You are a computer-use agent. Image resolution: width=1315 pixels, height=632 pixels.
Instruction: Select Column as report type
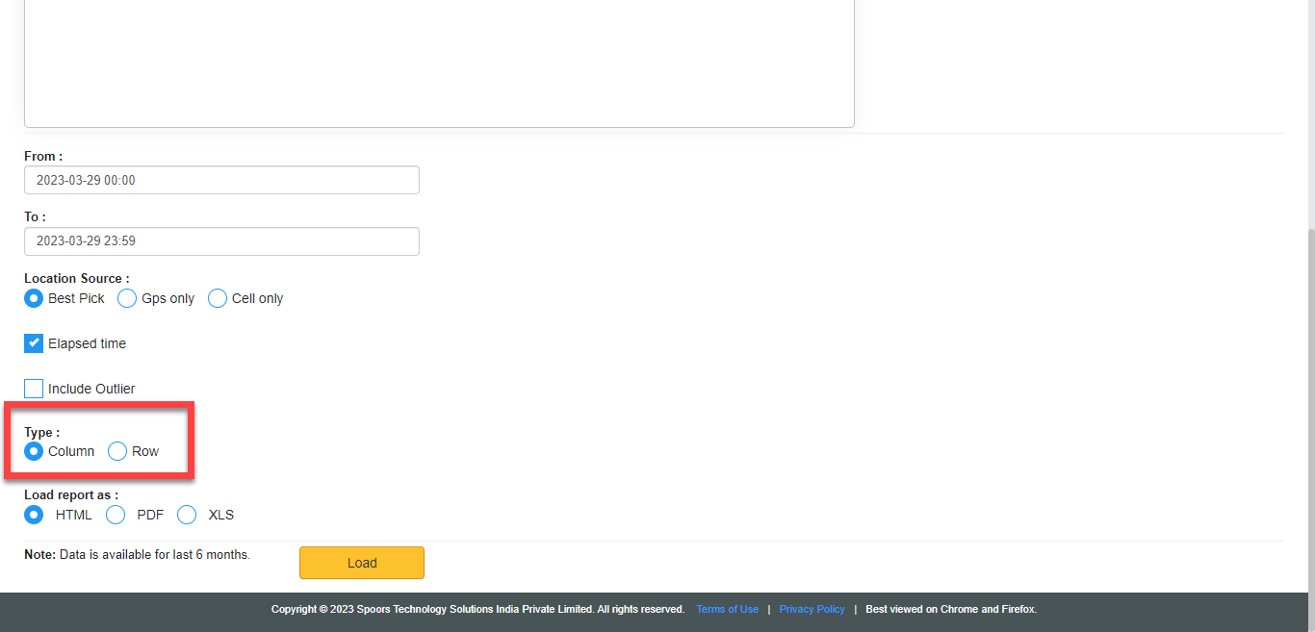tap(34, 451)
